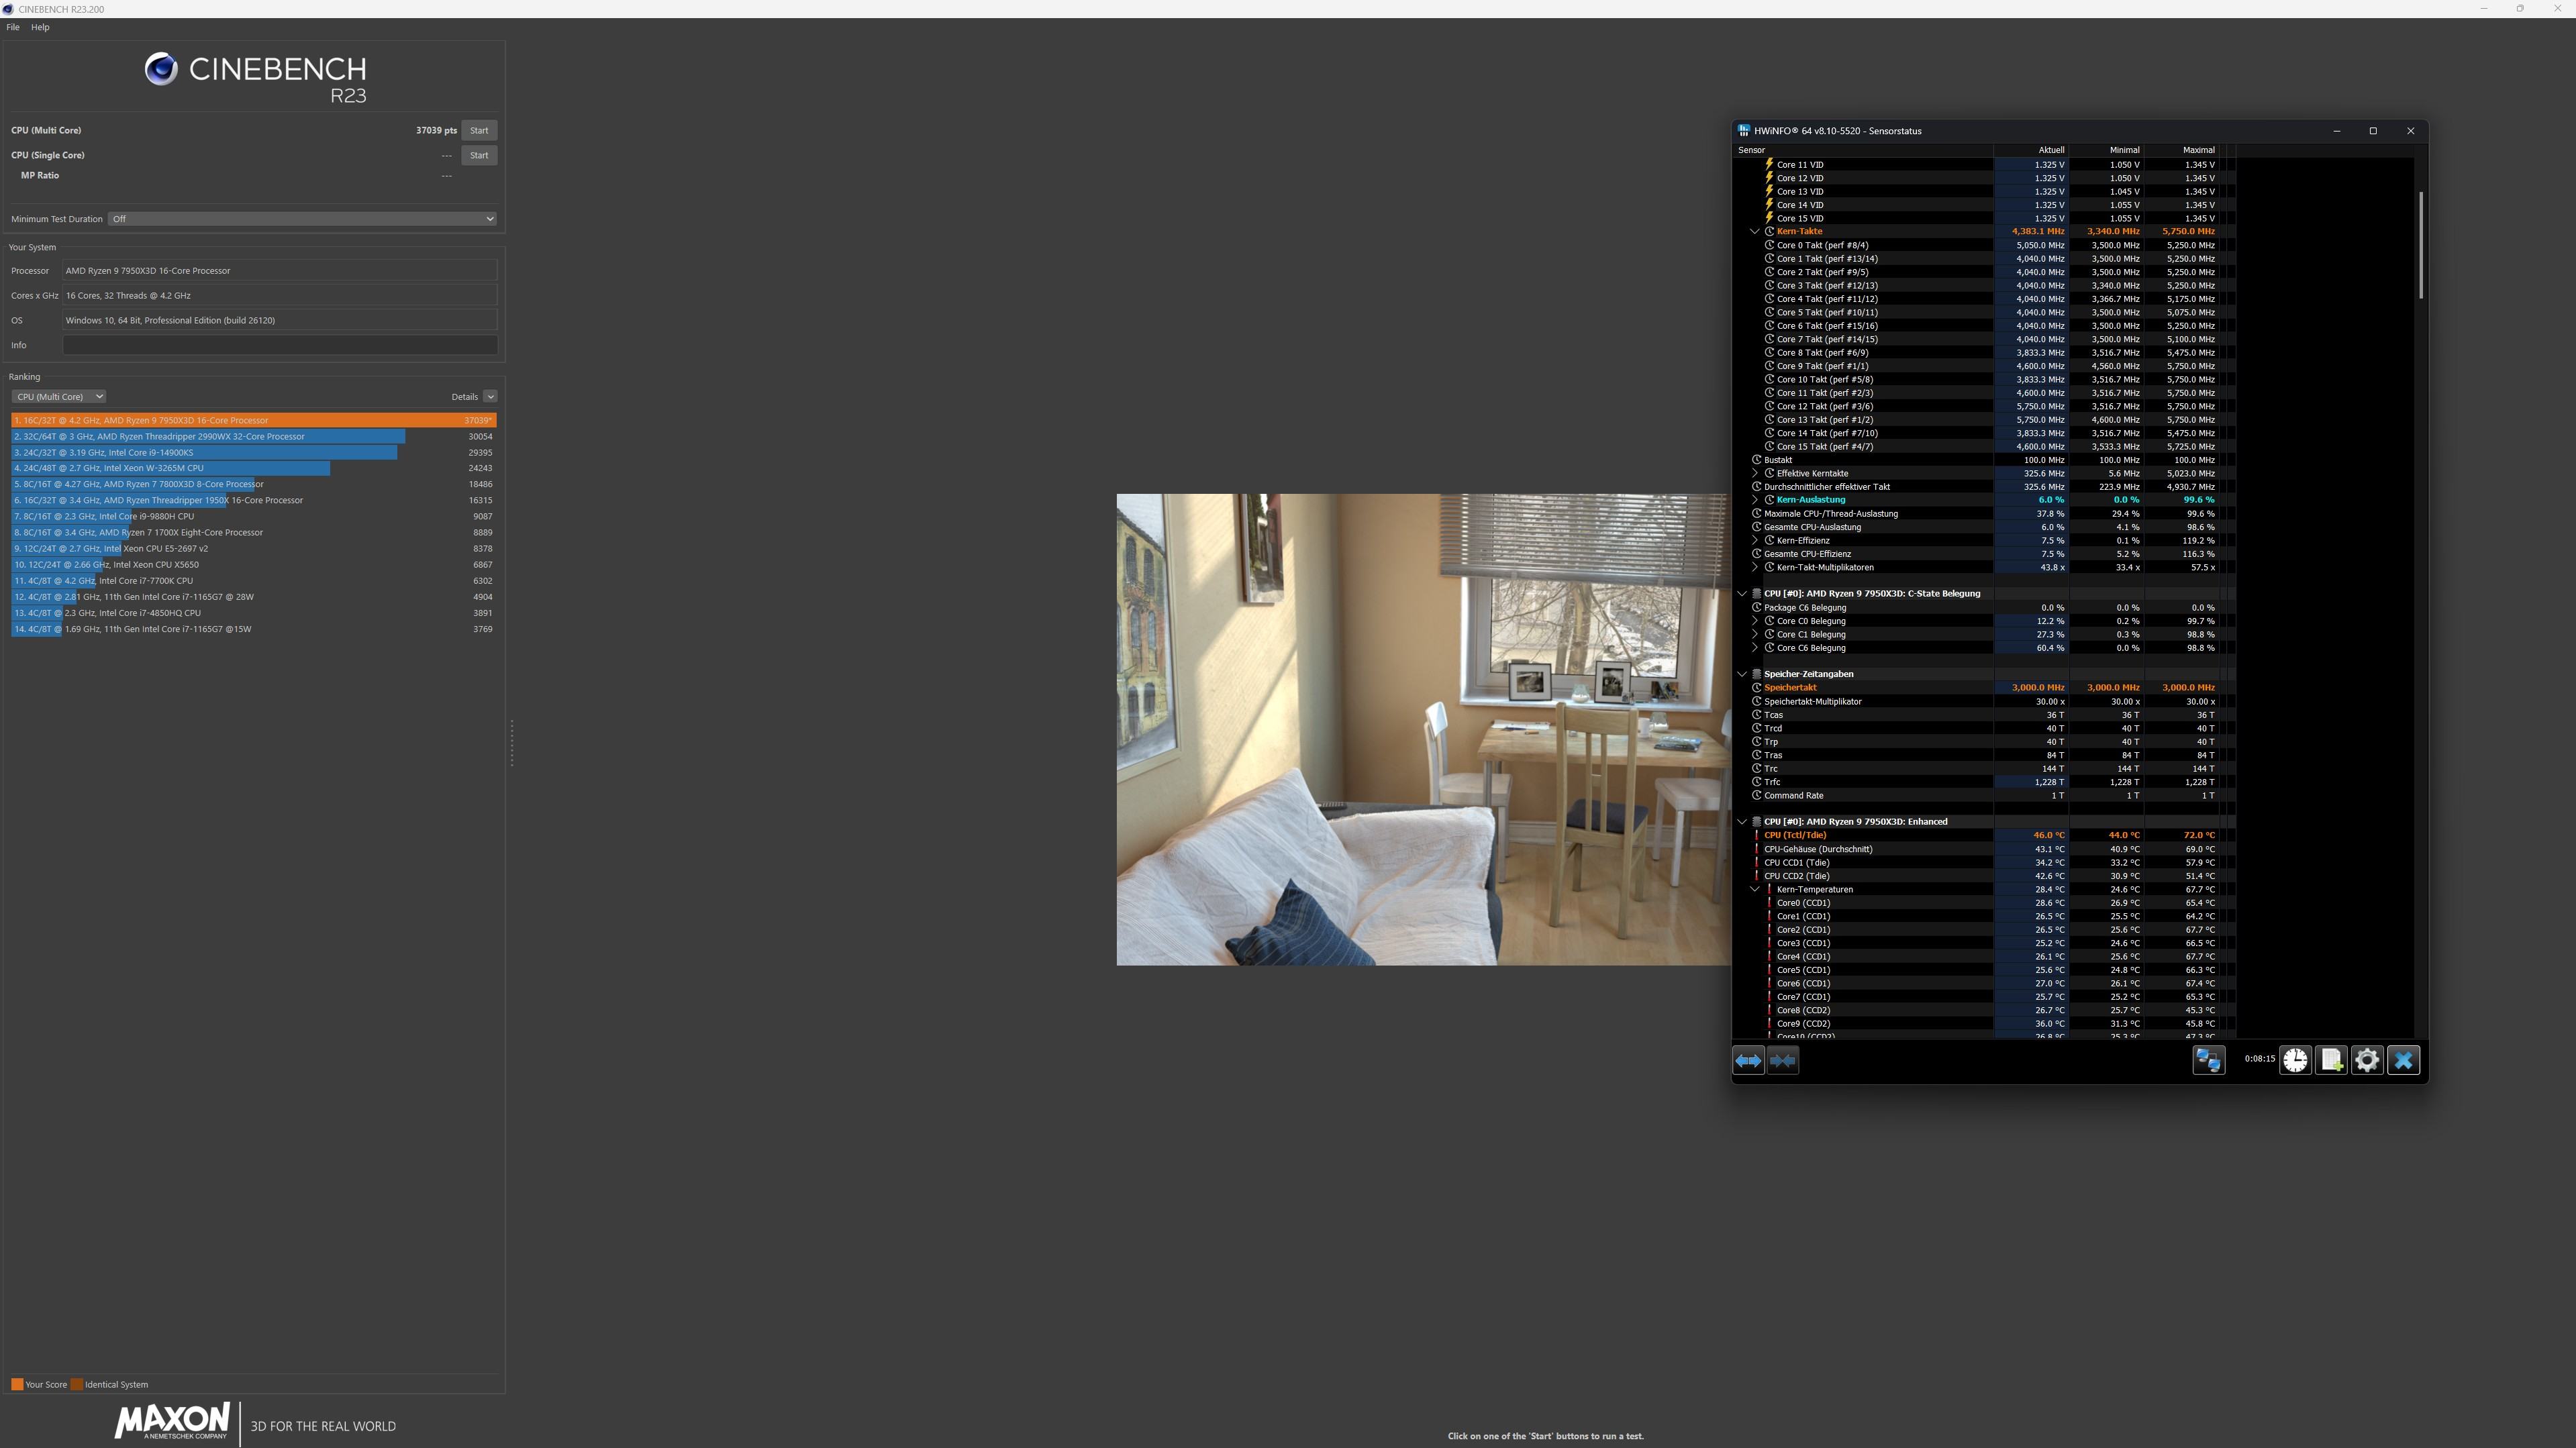Start the CPU Multi Core test
This screenshot has width=2576, height=1448.
coord(479,130)
